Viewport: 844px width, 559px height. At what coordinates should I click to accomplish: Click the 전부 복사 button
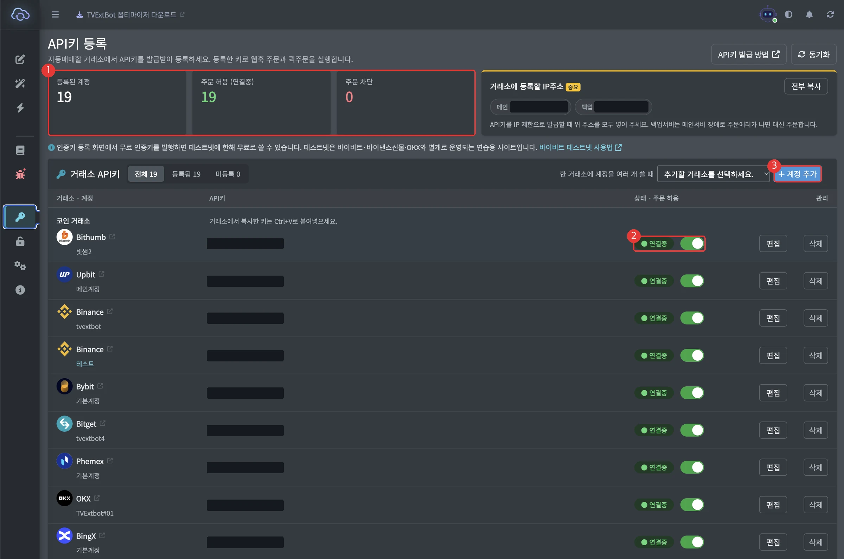tap(806, 86)
